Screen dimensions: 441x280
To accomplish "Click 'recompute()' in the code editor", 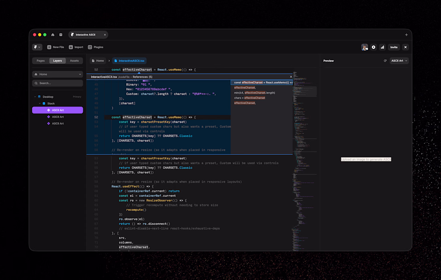I will pos(136,210).
